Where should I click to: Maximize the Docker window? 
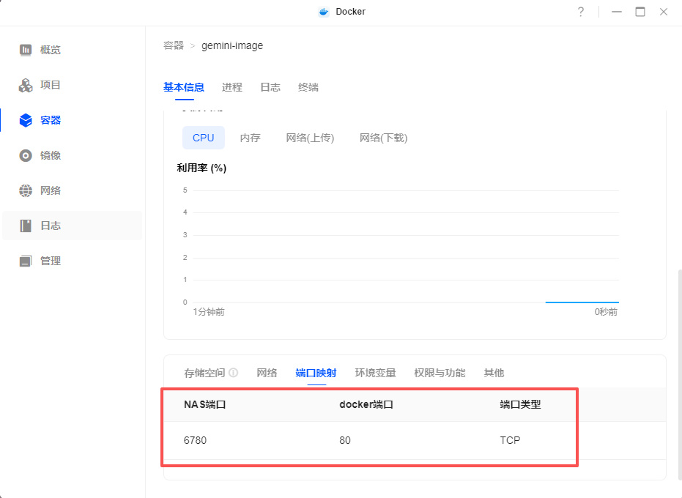(640, 12)
